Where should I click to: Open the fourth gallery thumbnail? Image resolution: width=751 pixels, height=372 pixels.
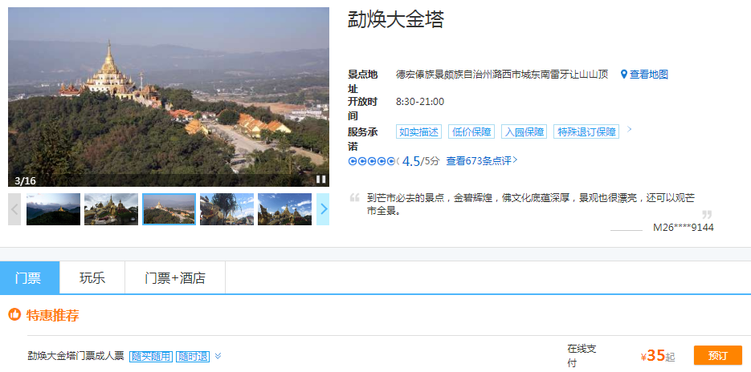[227, 209]
